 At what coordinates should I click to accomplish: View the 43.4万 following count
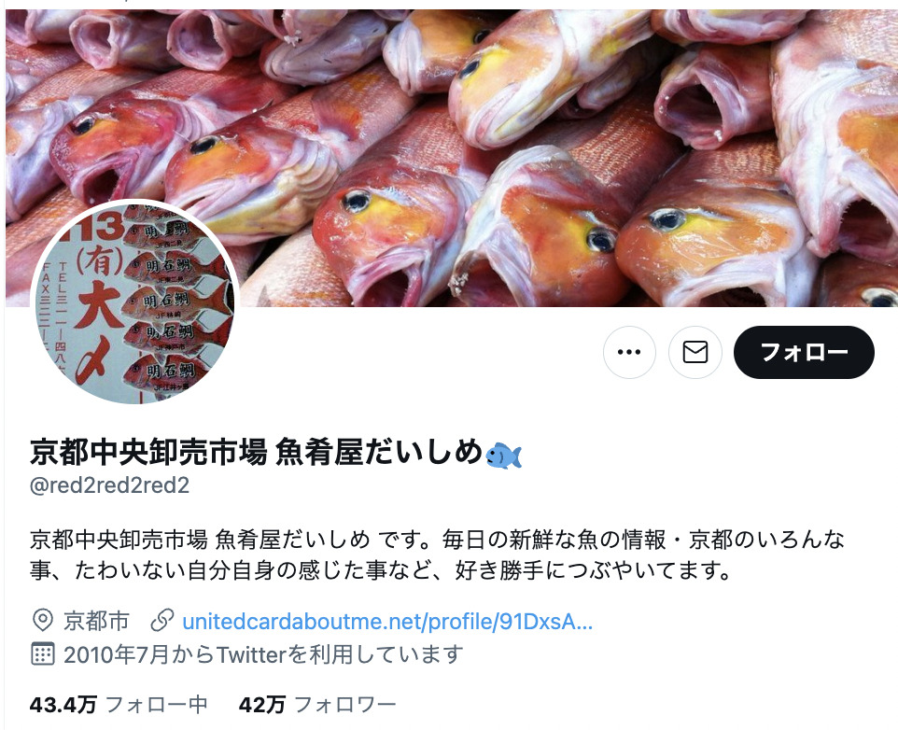click(x=63, y=704)
